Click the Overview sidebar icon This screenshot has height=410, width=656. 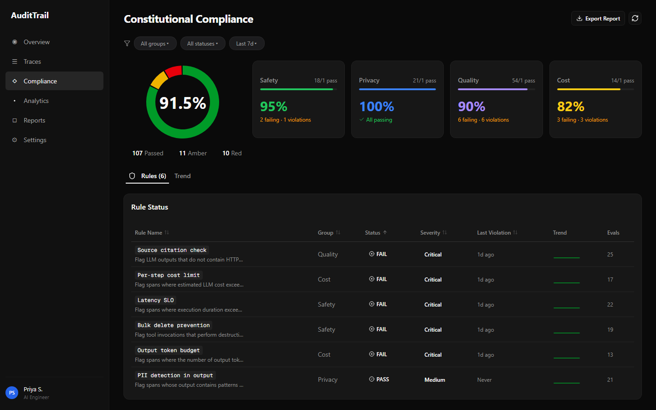[15, 42]
